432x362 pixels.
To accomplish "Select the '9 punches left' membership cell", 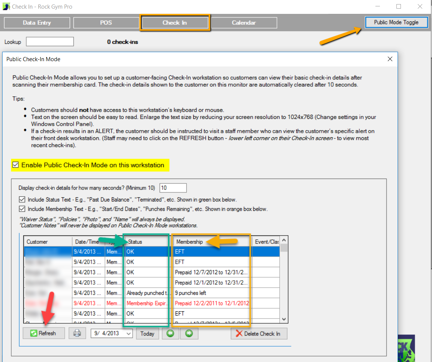I will point(212,293).
